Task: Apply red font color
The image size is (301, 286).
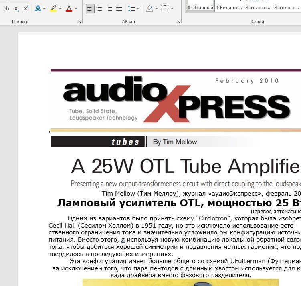Action: [69, 8]
